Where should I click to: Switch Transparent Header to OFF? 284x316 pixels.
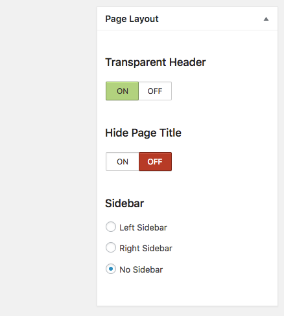[x=155, y=91]
